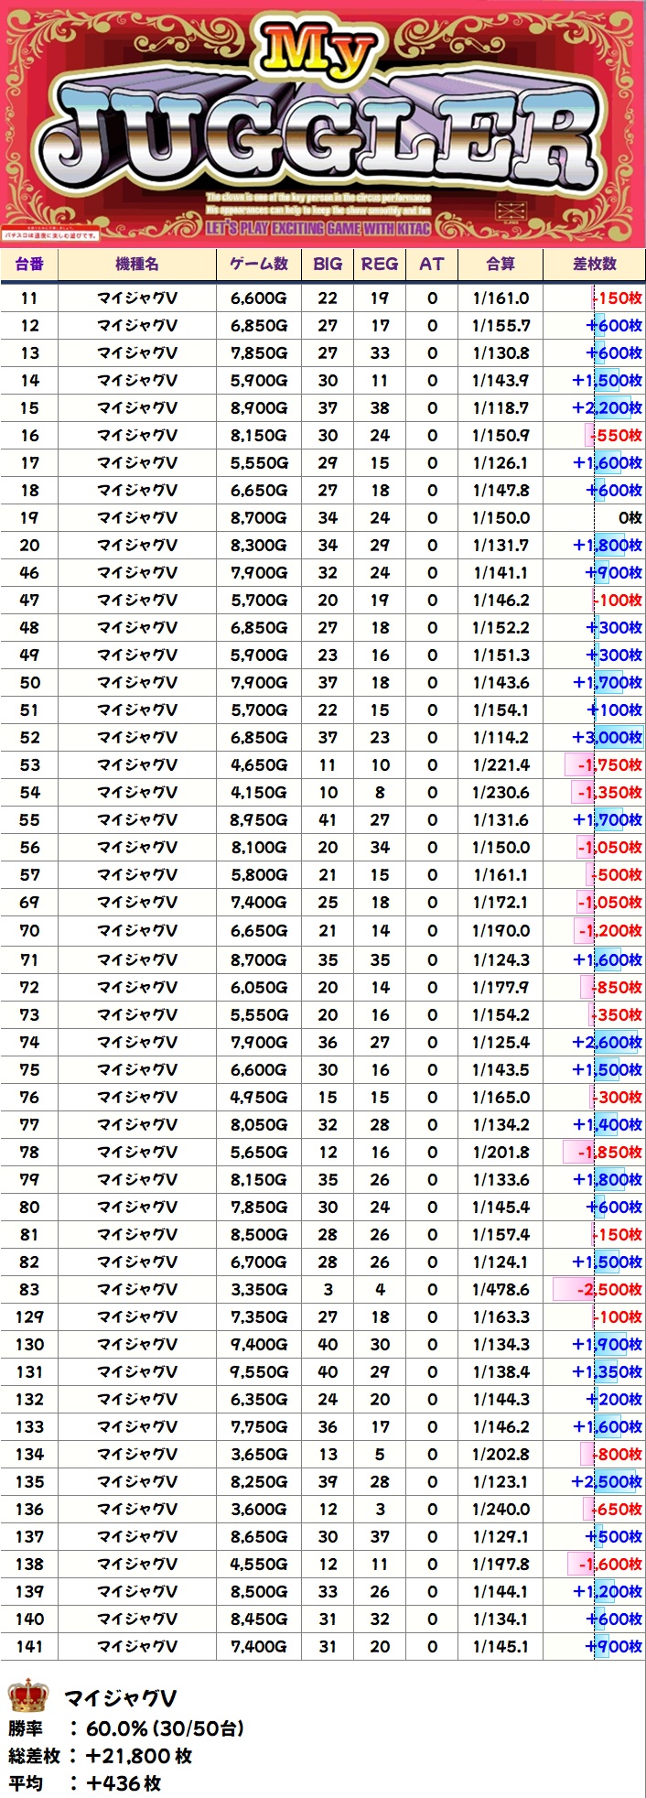646x1798 pixels.
Task: Select the 機種名 column header
Action: [137, 264]
